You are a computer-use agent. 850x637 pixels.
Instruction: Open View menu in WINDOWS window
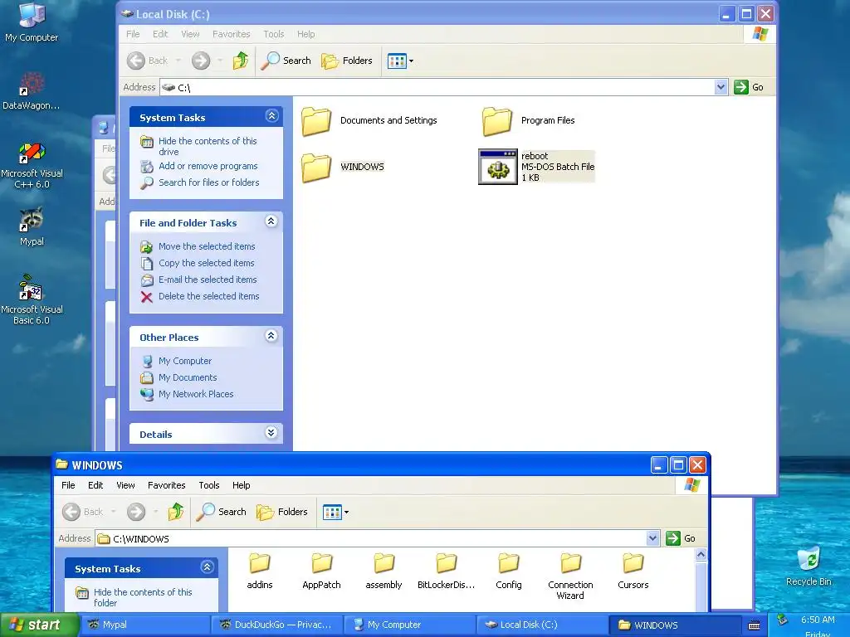[125, 485]
